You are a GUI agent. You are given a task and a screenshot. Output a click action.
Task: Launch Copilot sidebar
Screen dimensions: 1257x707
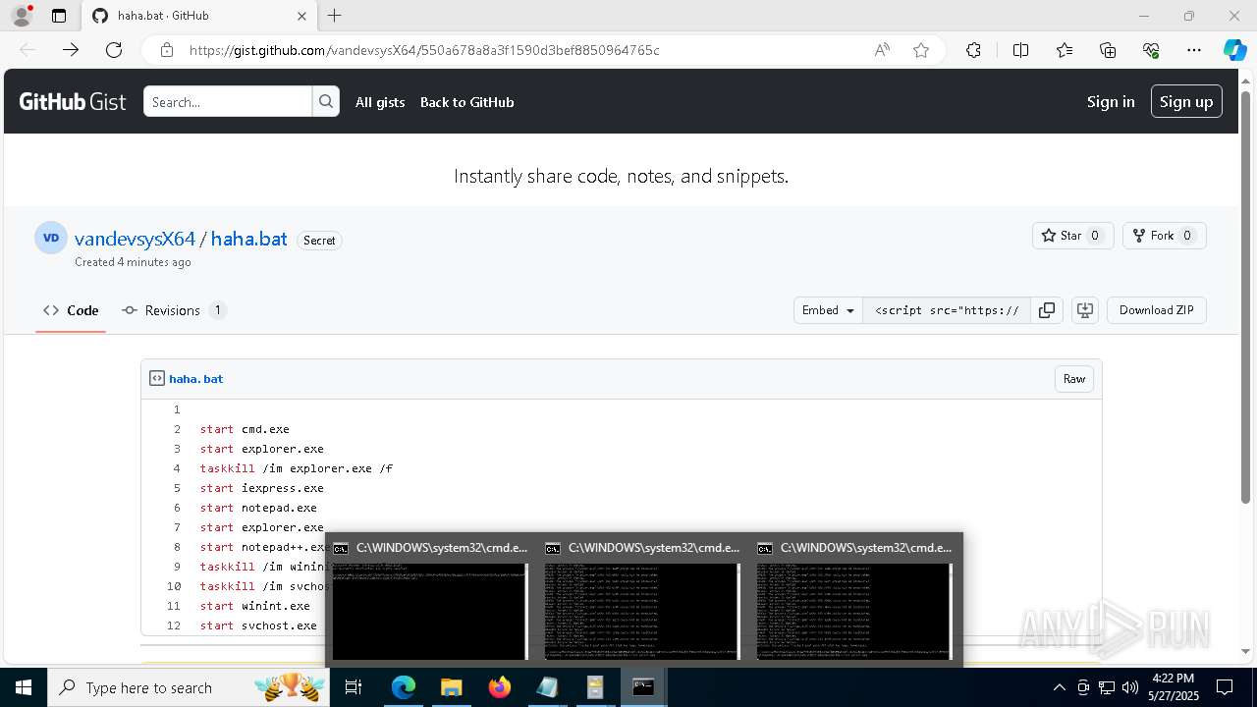[x=1234, y=50]
